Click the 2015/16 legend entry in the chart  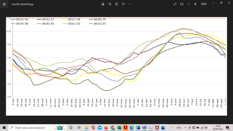click(x=19, y=19)
